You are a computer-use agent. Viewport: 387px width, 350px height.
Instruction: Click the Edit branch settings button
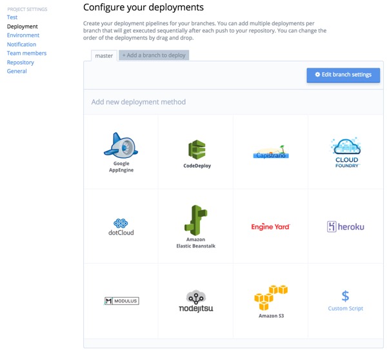click(343, 75)
